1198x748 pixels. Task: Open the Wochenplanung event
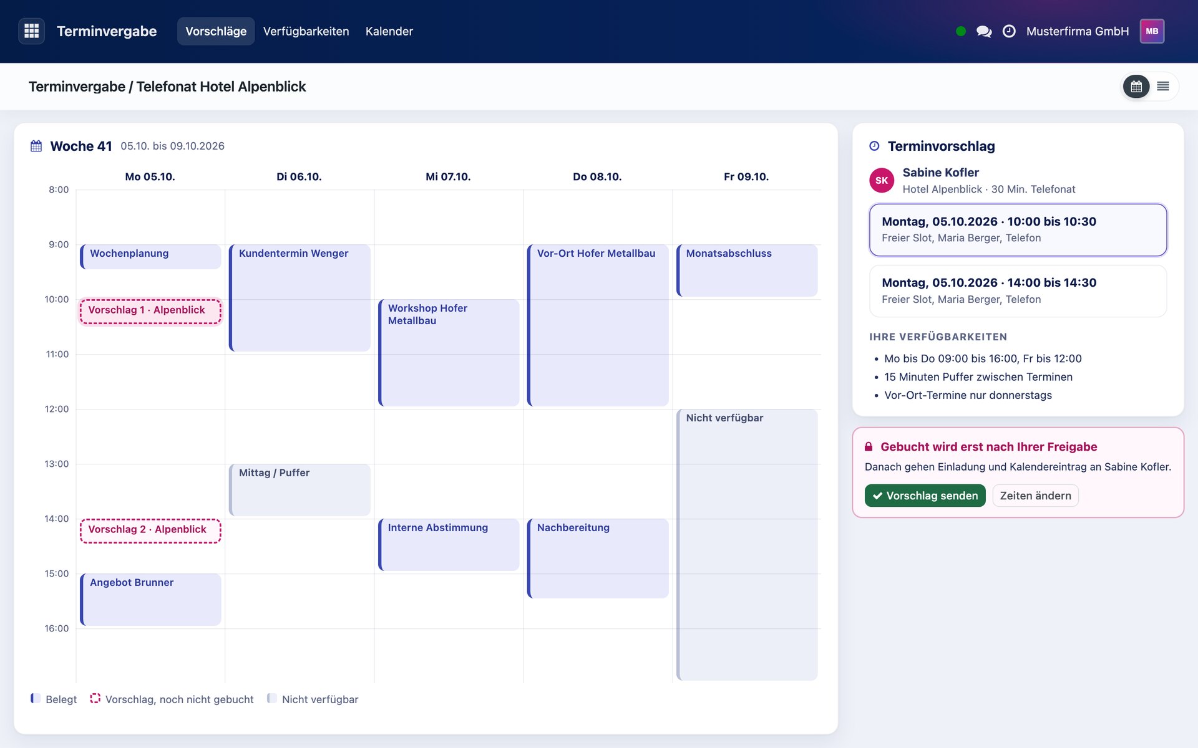[x=150, y=257]
